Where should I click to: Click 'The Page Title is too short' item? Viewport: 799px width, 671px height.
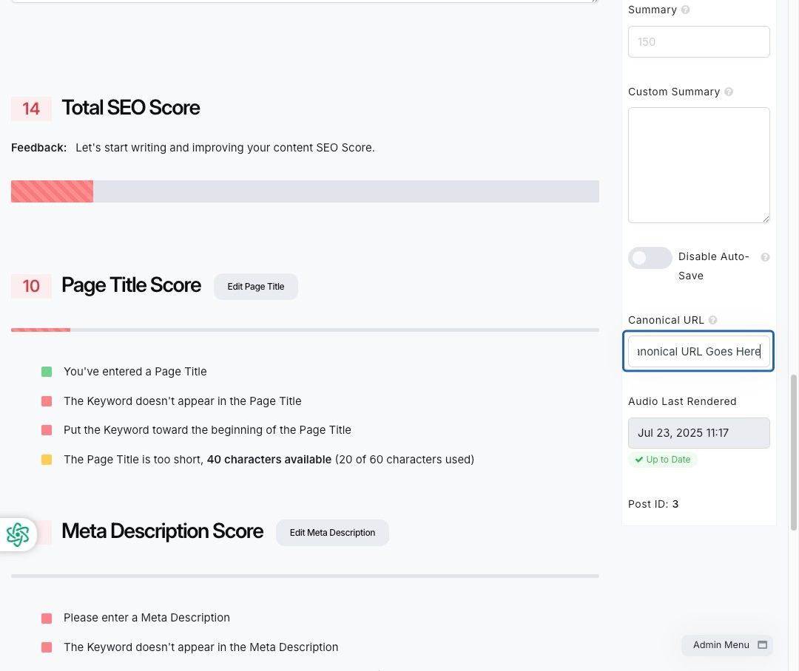coord(269,460)
